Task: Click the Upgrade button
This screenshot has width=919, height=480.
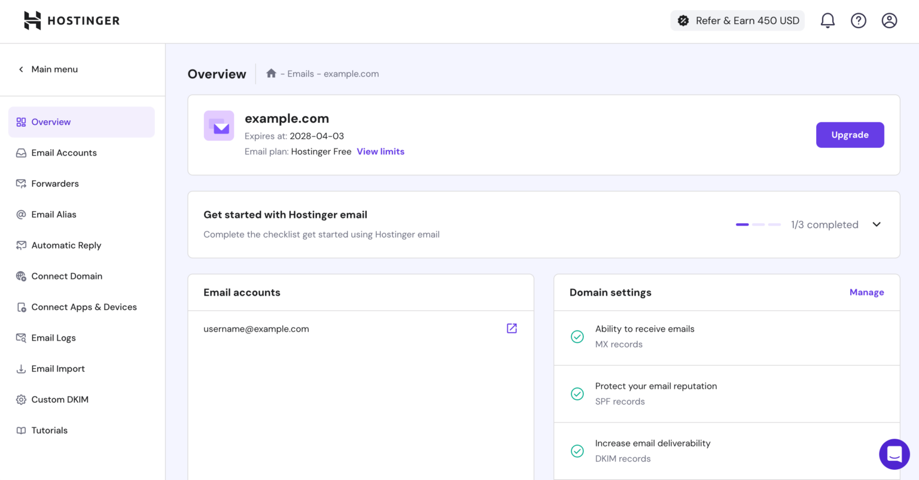Action: pyautogui.click(x=850, y=135)
